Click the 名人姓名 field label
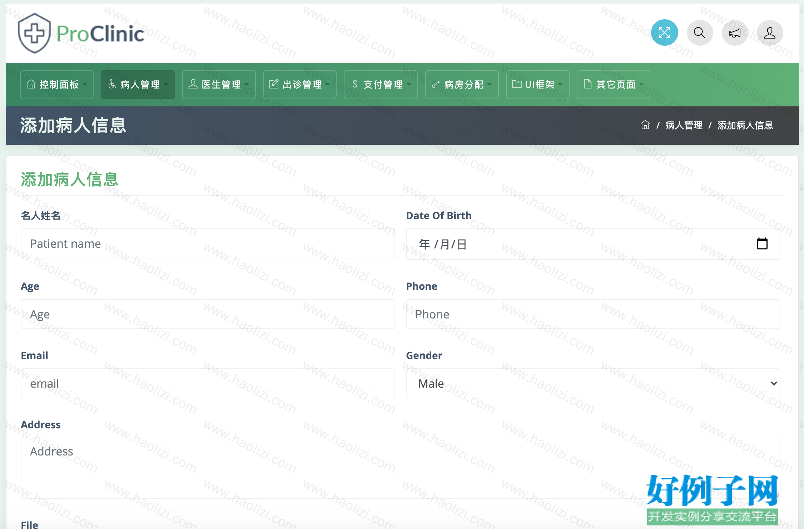Viewport: 804px width, 529px height. coord(41,216)
